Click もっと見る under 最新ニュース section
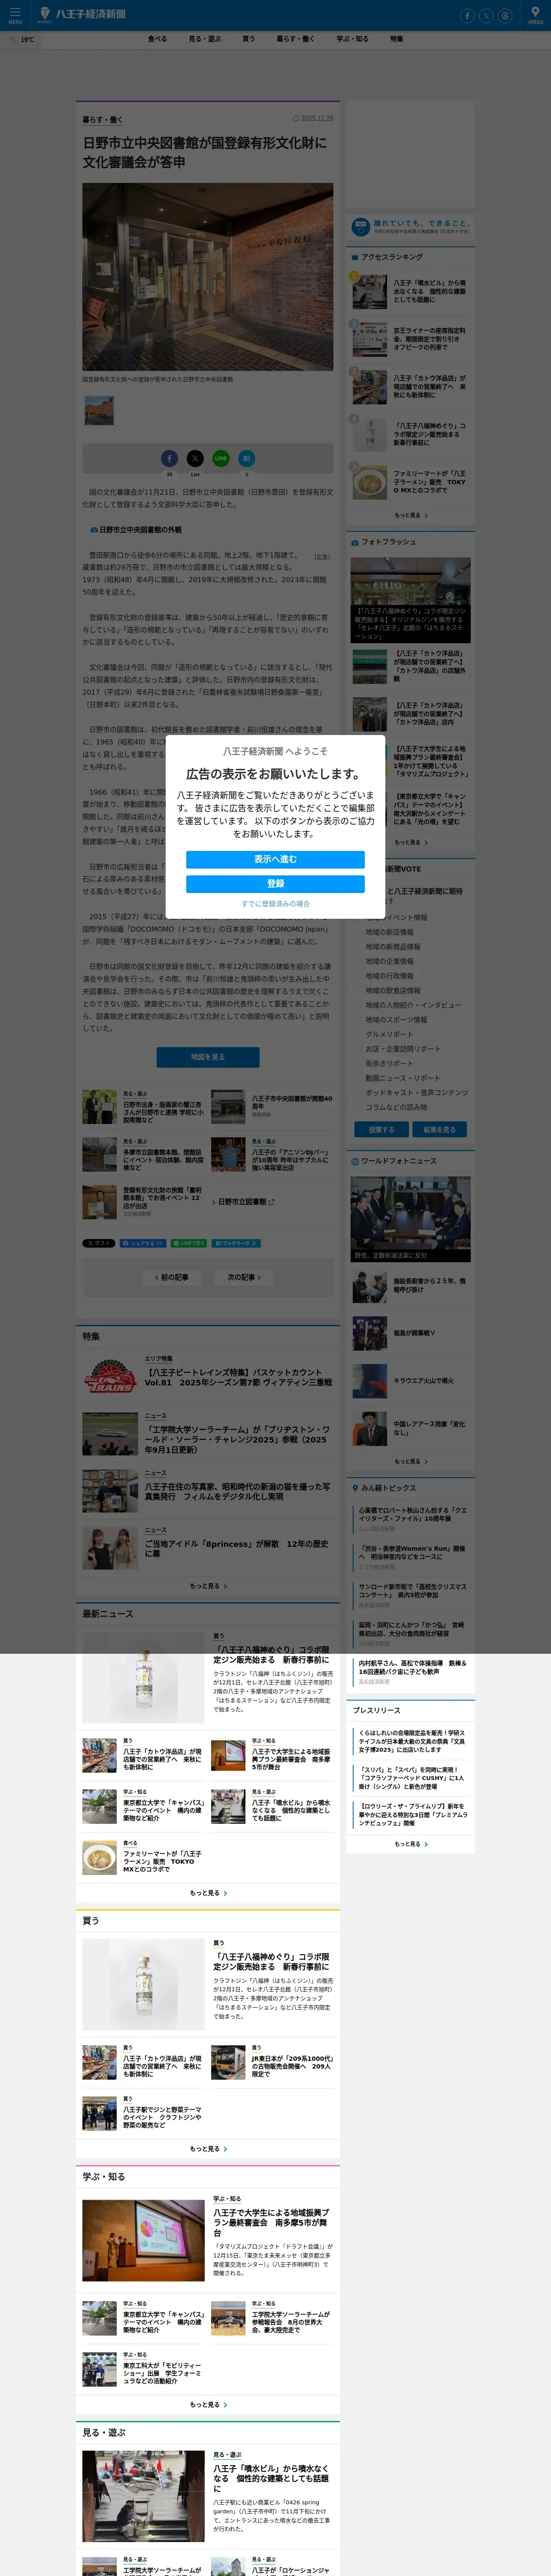 pyautogui.click(x=208, y=1893)
